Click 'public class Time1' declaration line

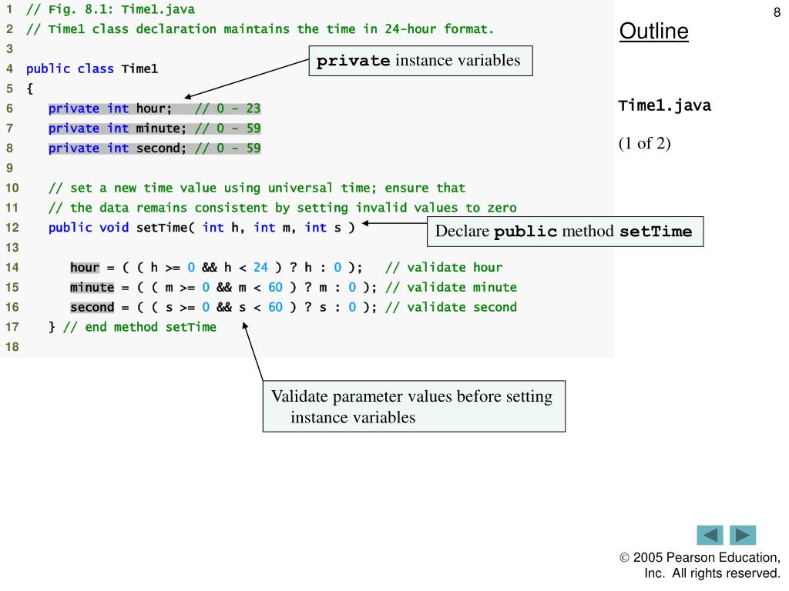pos(92,68)
